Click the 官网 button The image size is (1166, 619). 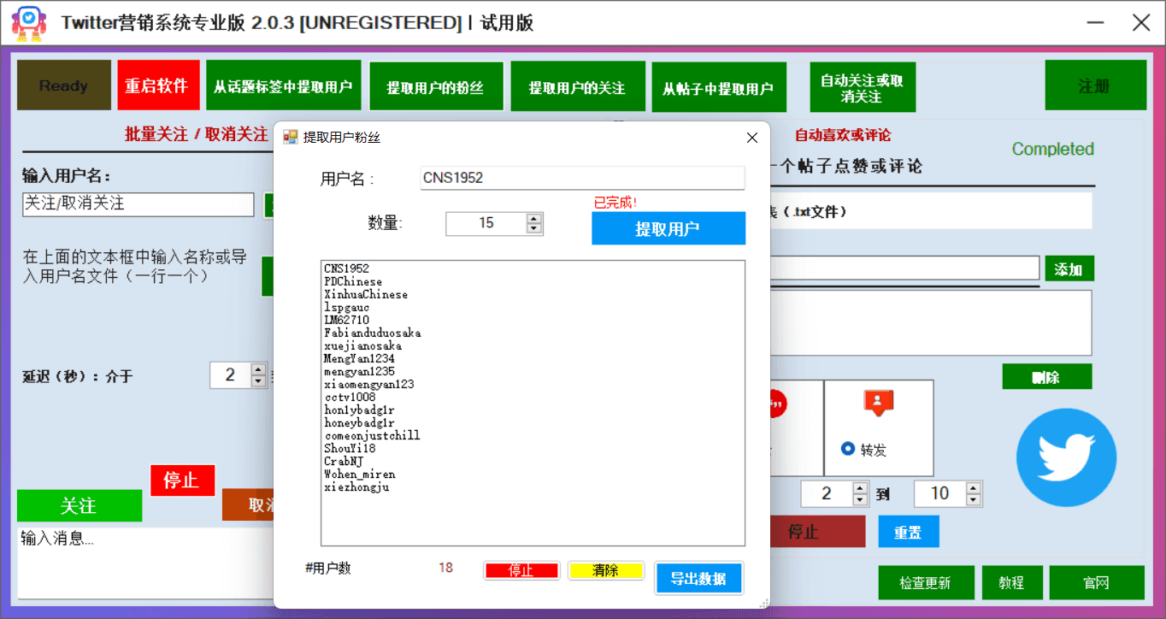pyautogui.click(x=1097, y=582)
